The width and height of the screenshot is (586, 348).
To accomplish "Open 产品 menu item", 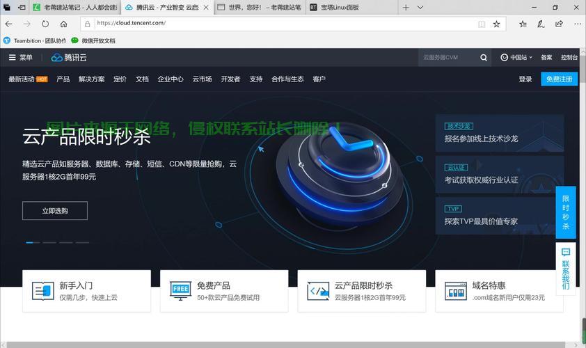I will [x=63, y=79].
